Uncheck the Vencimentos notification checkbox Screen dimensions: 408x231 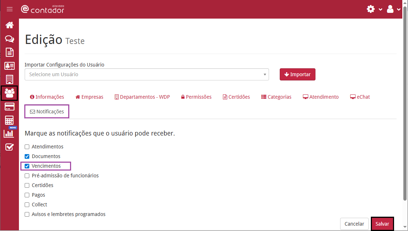27,166
